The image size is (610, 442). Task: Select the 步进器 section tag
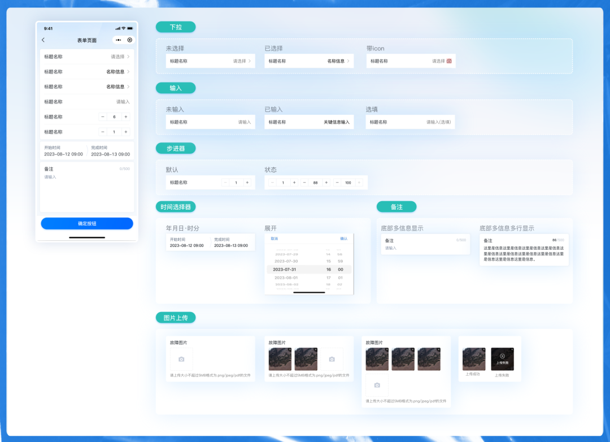click(176, 149)
